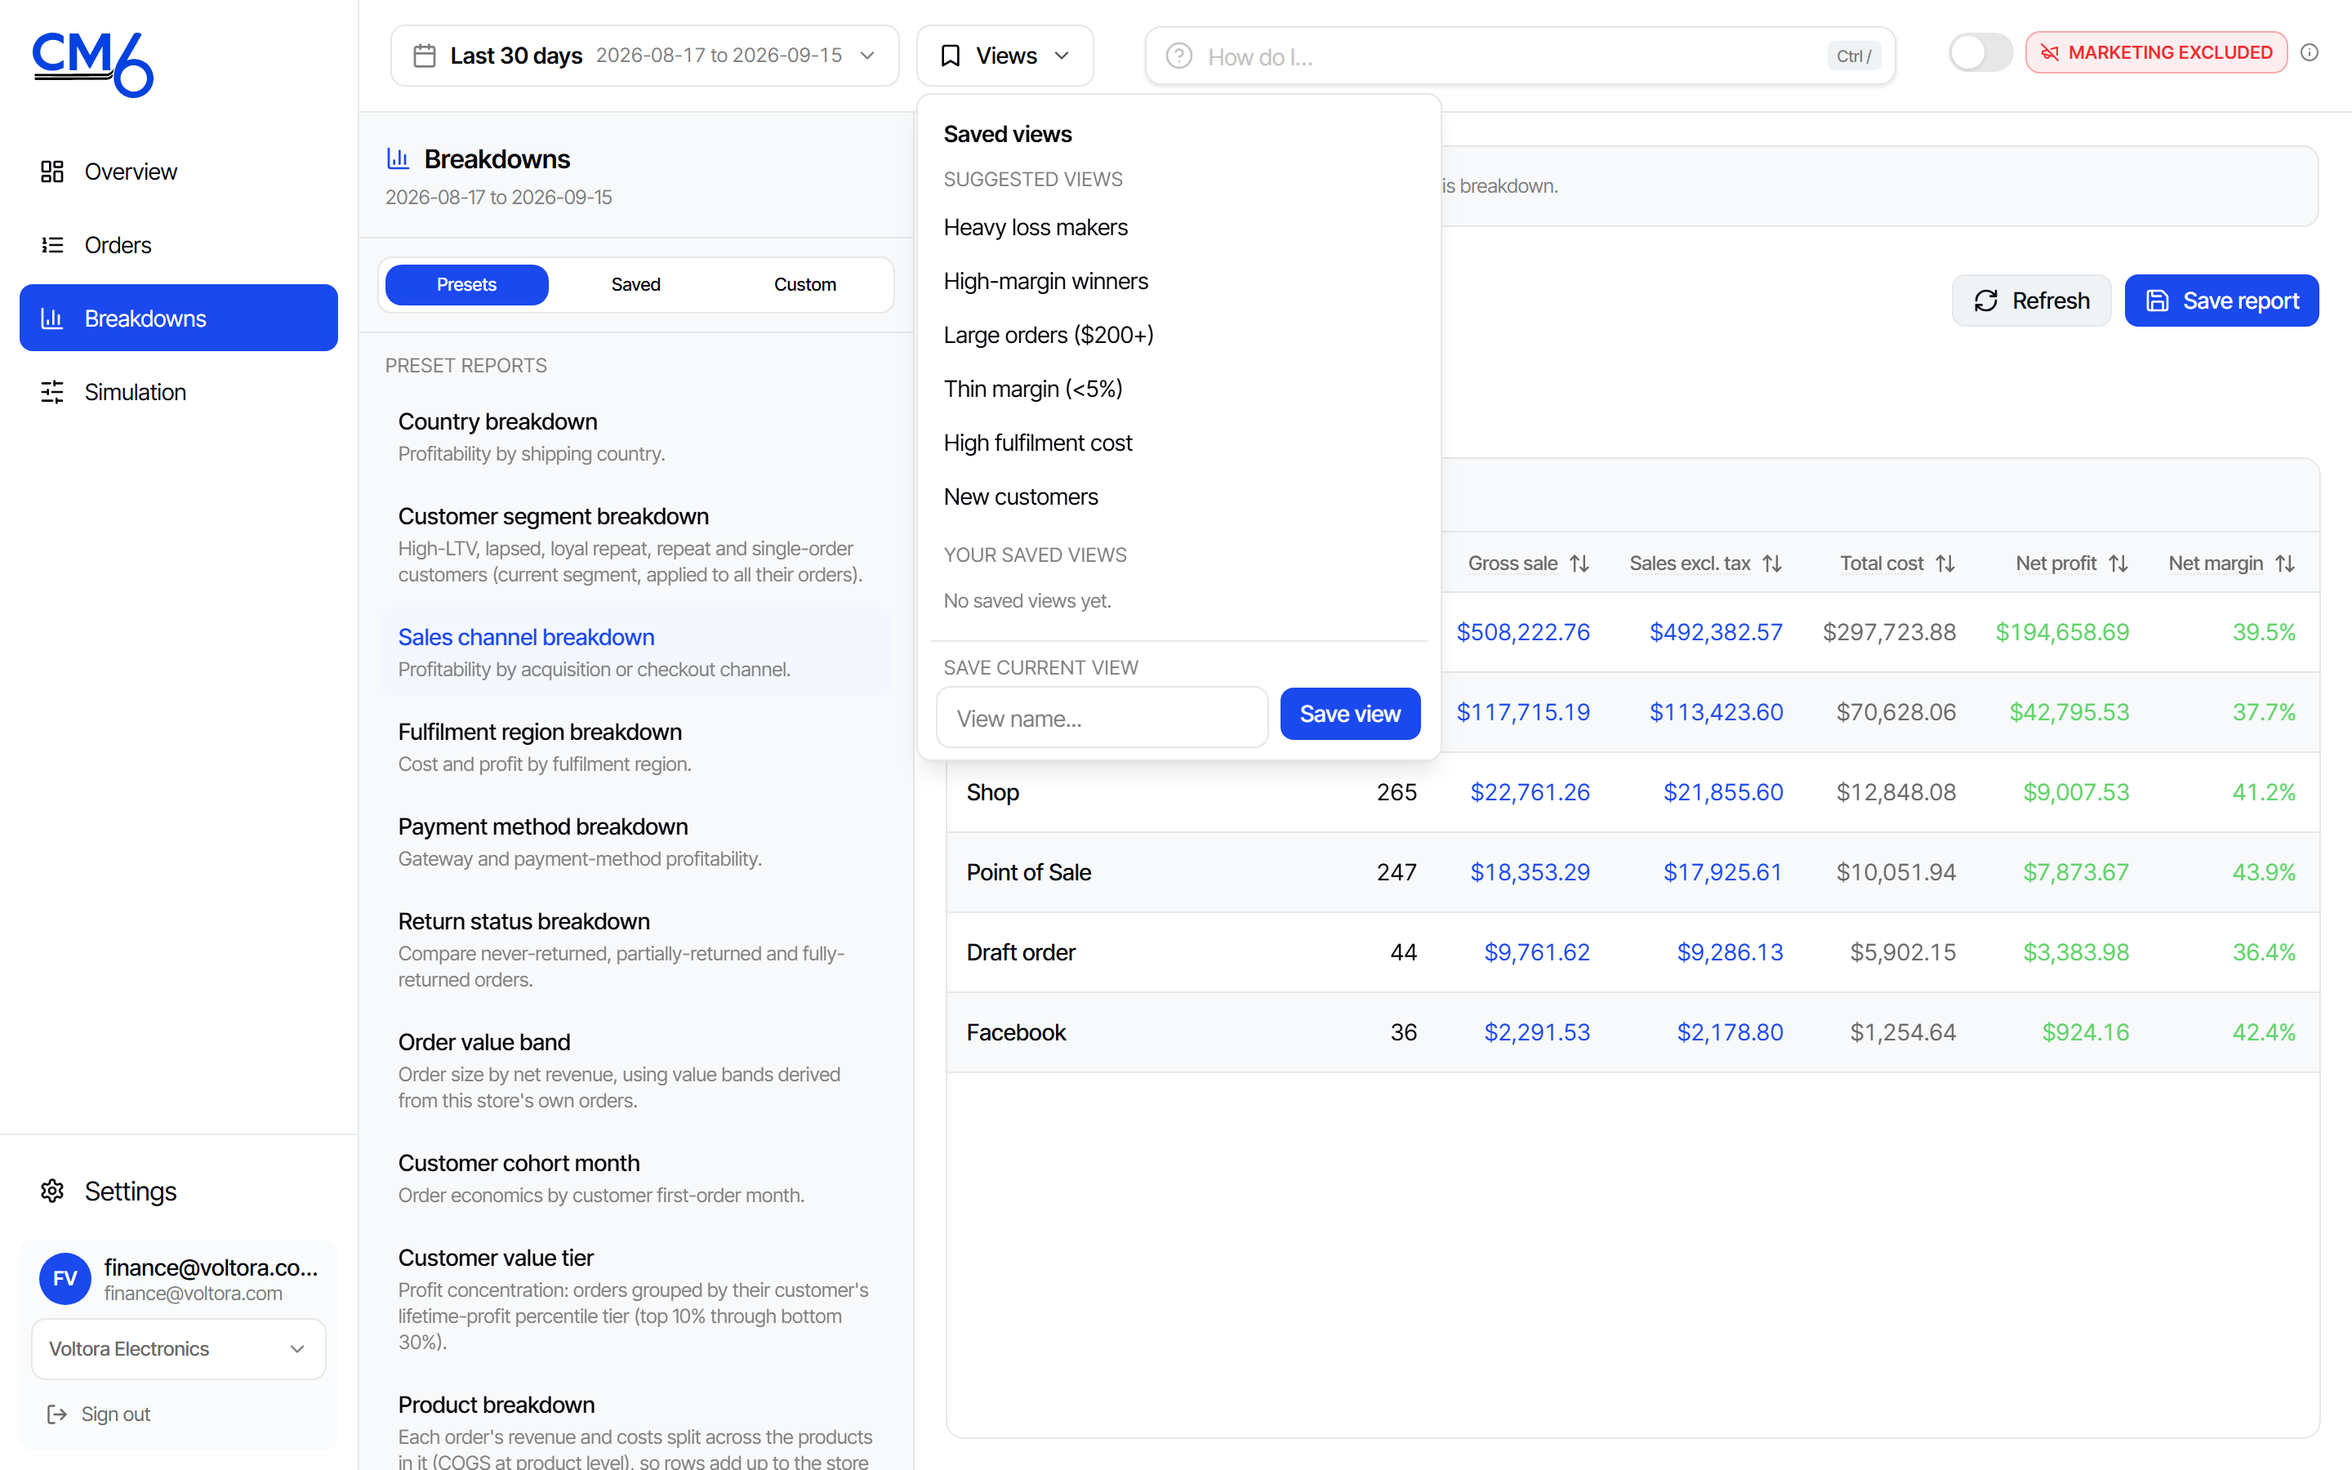
Task: Click the FV user avatar
Action: coord(65,1278)
